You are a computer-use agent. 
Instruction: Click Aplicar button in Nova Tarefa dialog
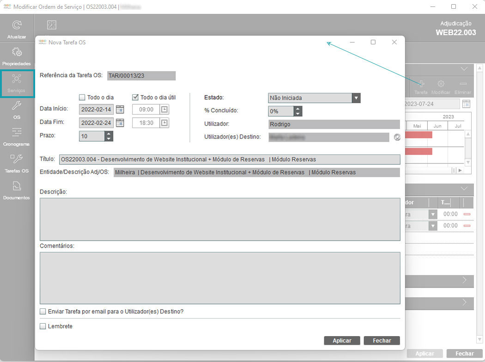click(342, 340)
